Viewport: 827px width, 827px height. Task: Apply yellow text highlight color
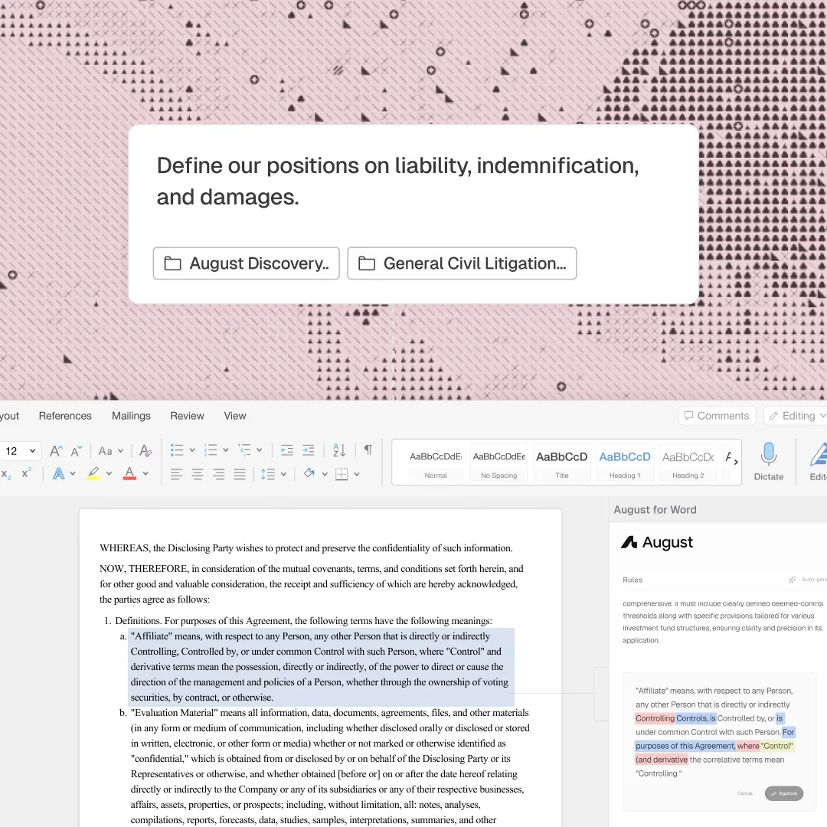click(93, 474)
